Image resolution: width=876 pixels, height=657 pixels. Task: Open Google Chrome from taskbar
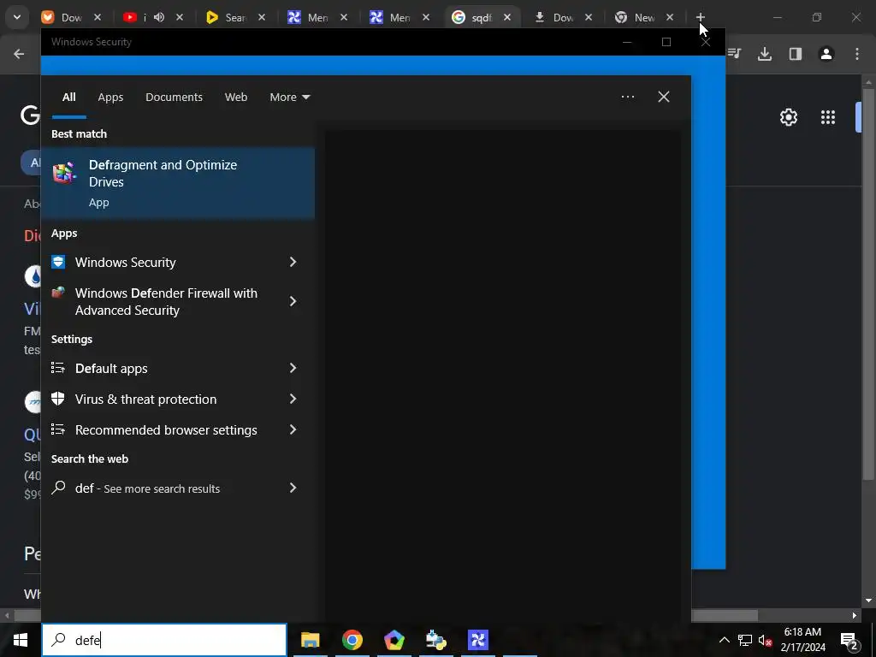click(x=352, y=640)
